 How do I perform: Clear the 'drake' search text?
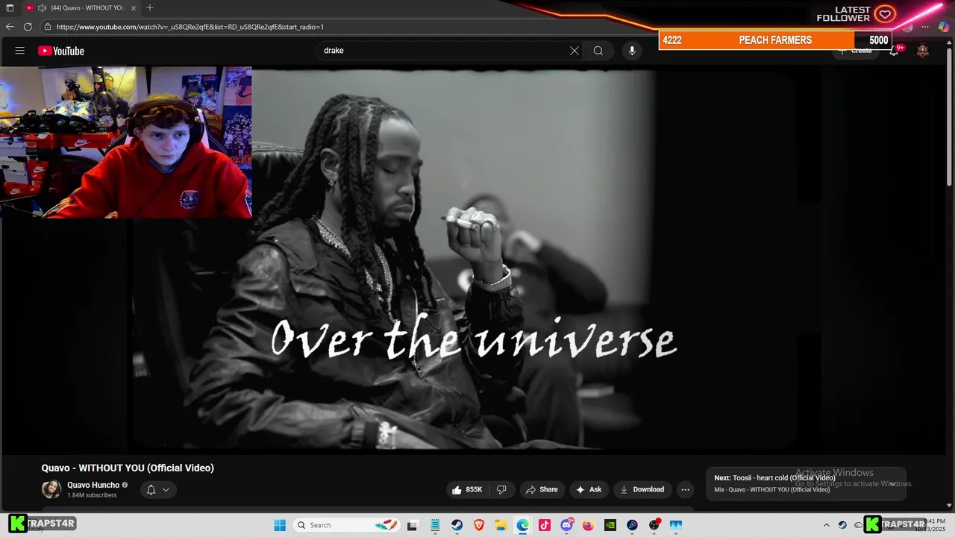[x=574, y=51]
